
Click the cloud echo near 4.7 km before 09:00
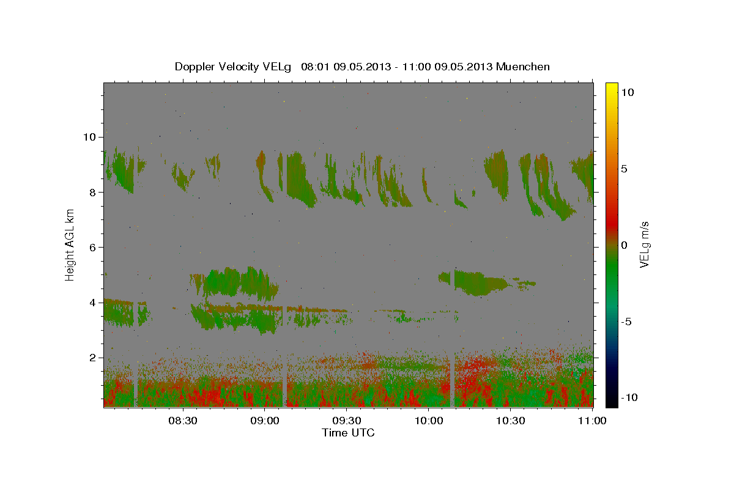coord(235,282)
